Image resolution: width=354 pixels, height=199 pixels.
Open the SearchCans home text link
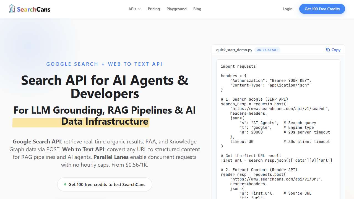pos(33,9)
